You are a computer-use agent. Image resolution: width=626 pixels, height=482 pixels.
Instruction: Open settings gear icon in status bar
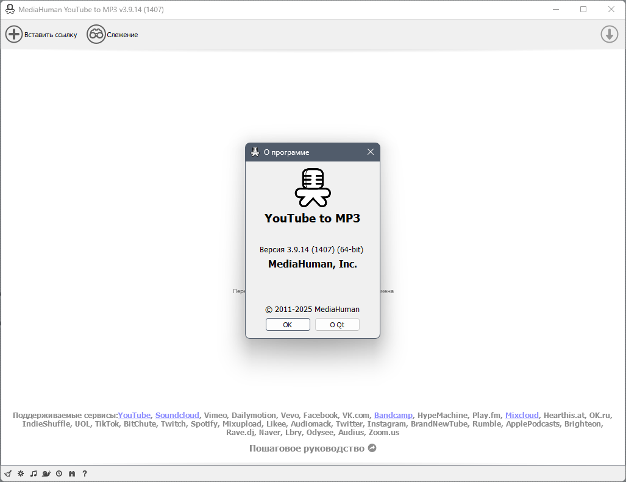tap(21, 473)
